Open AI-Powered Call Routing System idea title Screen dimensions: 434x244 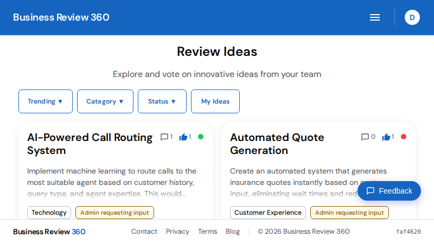click(x=90, y=144)
